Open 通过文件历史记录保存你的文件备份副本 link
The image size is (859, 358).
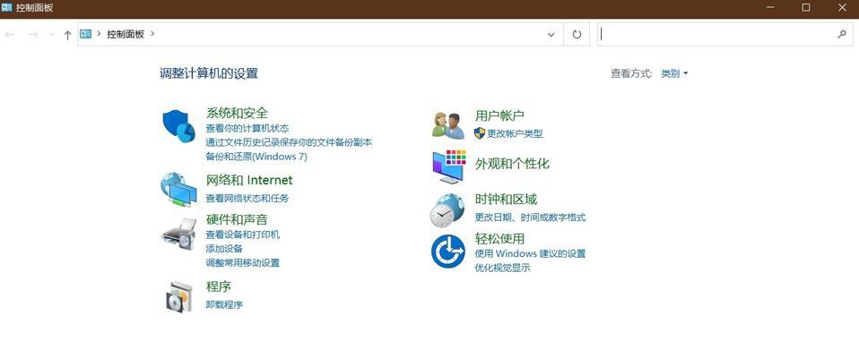pyautogui.click(x=289, y=142)
